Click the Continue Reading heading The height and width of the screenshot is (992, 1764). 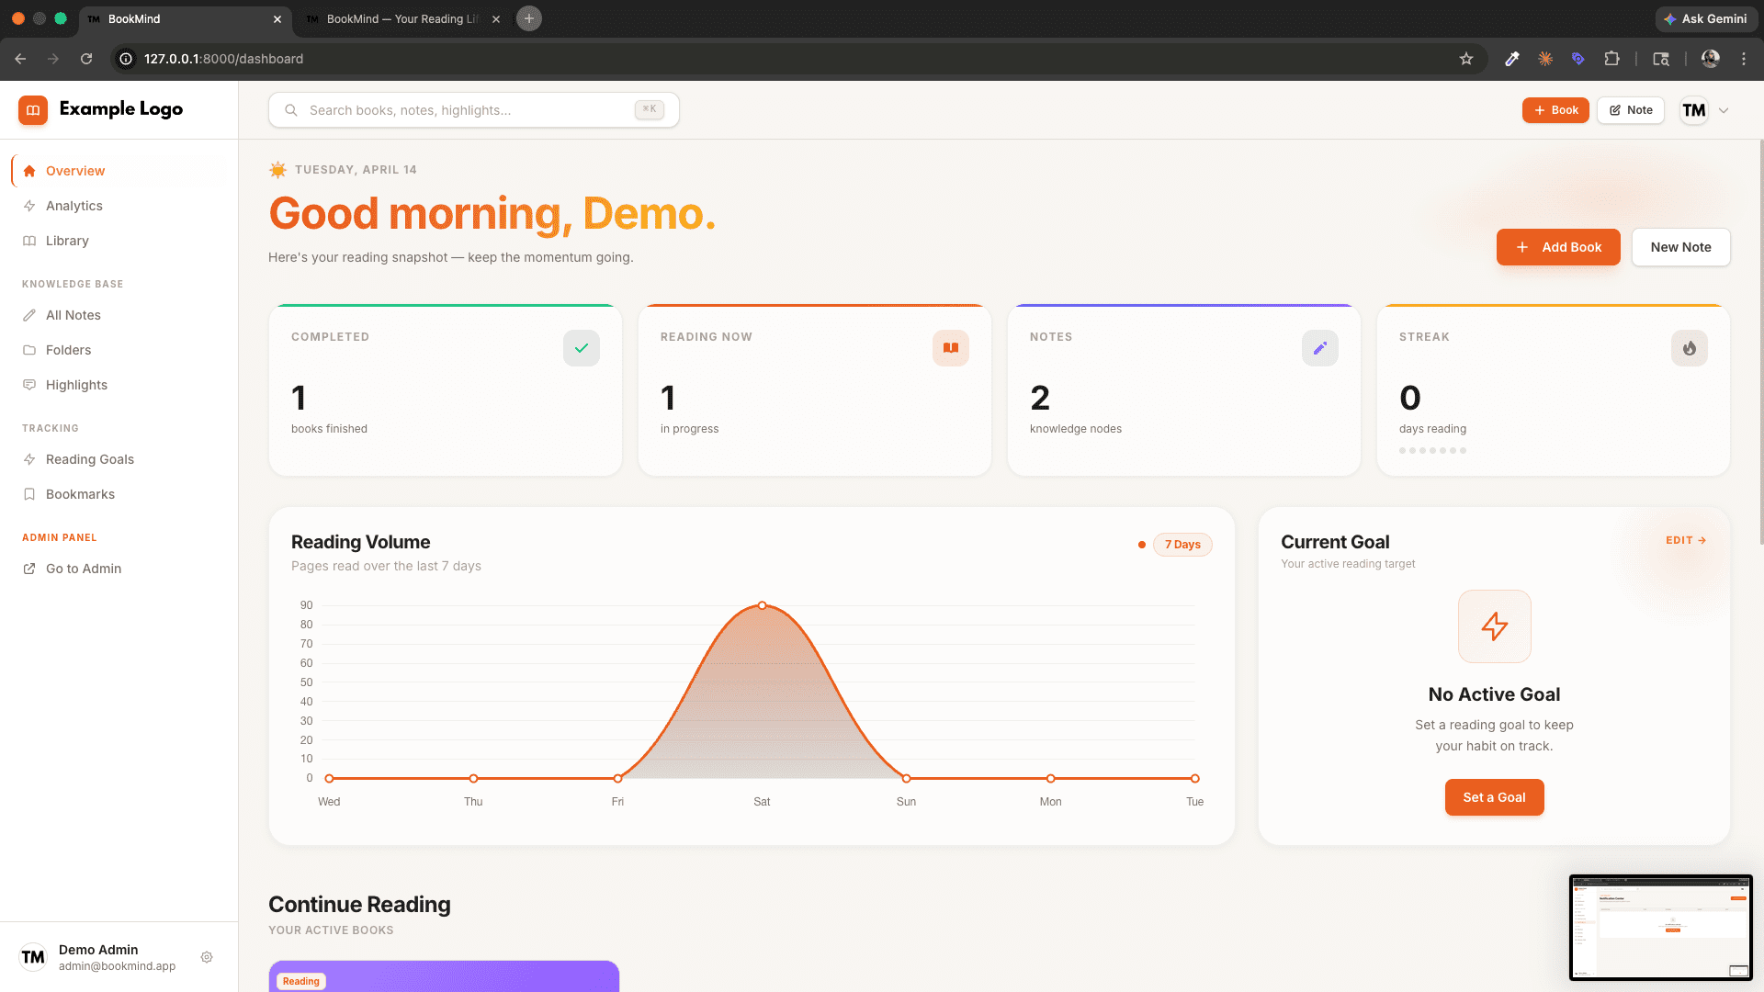point(359,905)
